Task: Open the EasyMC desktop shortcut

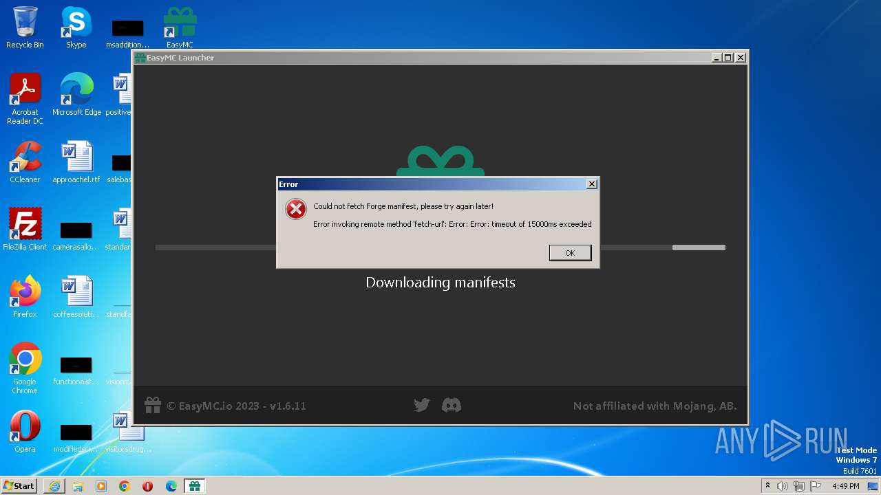Action: [180, 28]
